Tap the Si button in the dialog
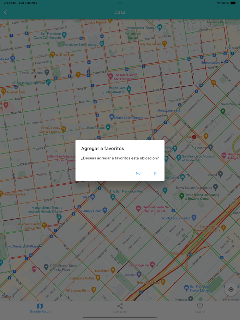 tap(155, 173)
